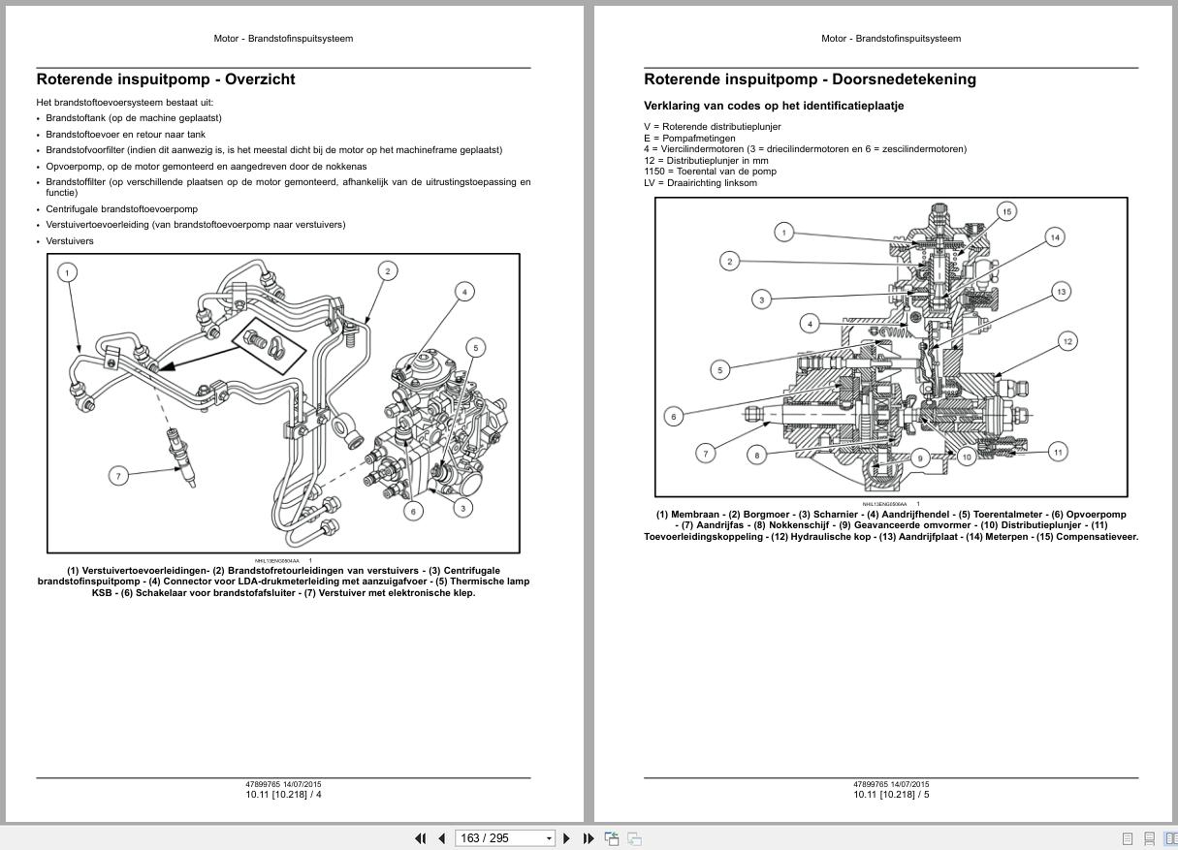Jump to the last page
Screen dimensions: 1178x850
pos(589,838)
